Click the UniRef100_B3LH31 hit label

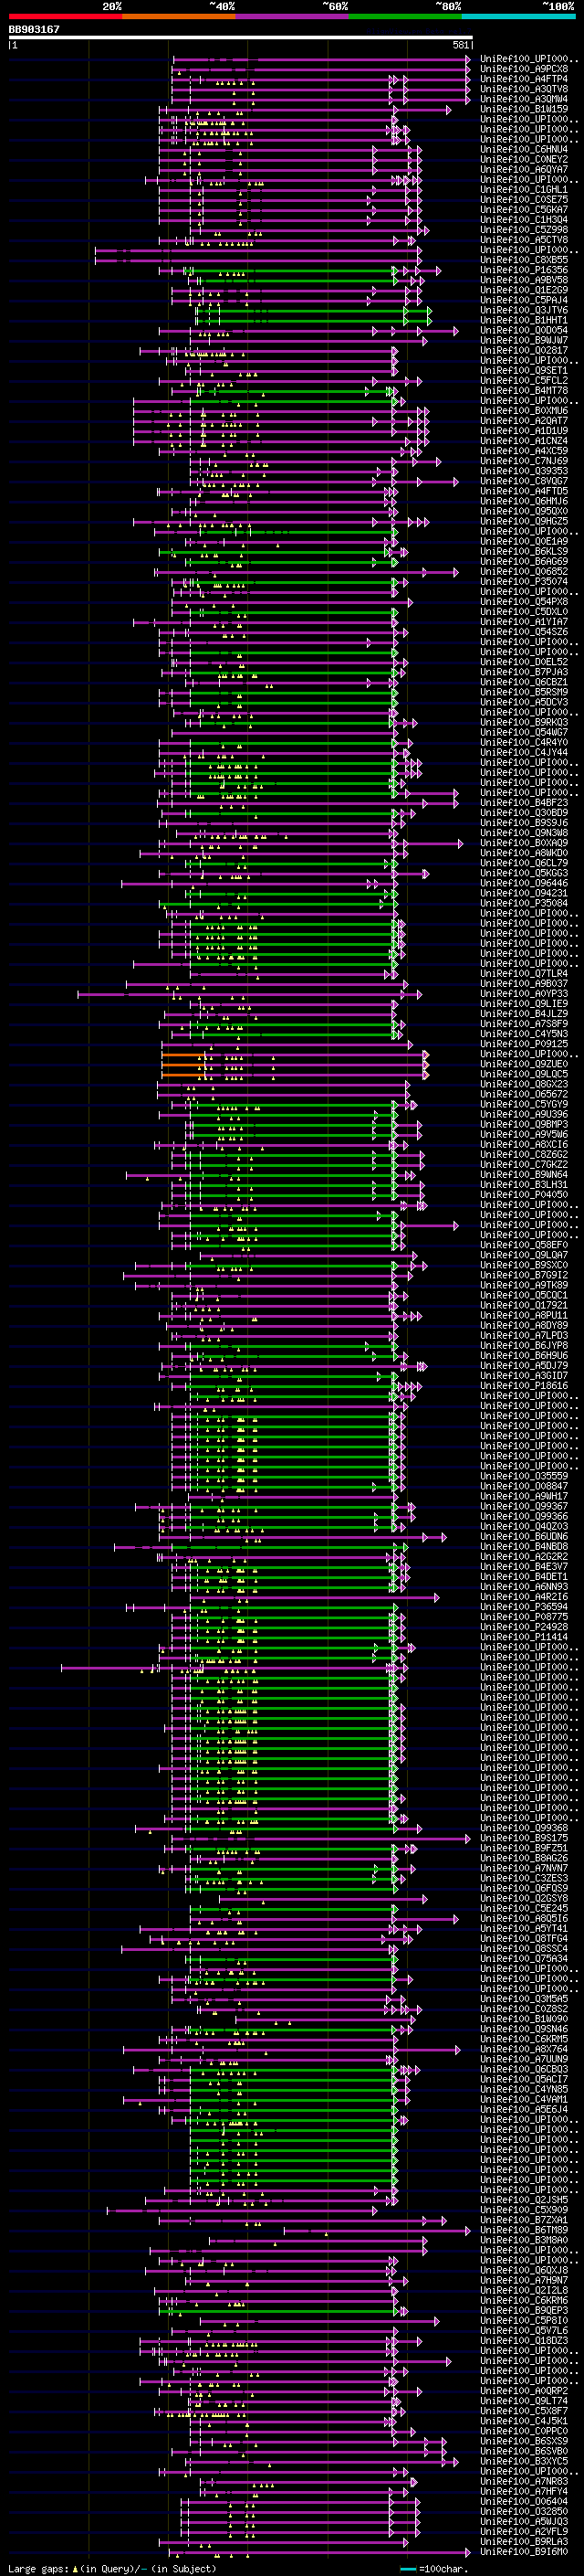(x=524, y=1184)
